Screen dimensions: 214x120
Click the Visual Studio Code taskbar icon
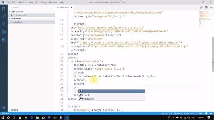[x=67, y=118]
